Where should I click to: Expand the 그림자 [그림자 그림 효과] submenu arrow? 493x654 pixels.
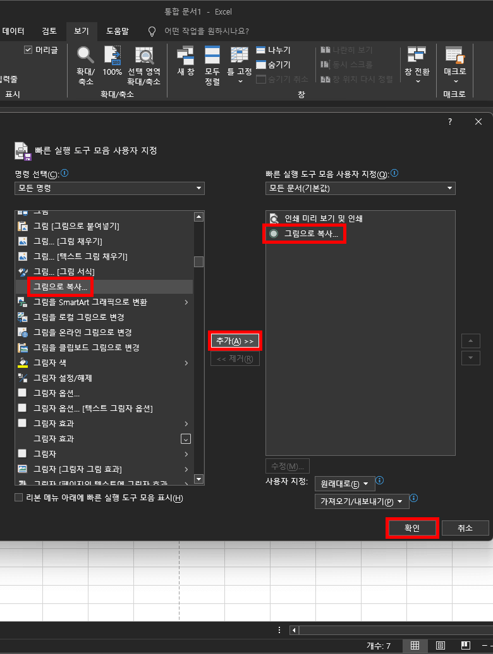click(186, 469)
